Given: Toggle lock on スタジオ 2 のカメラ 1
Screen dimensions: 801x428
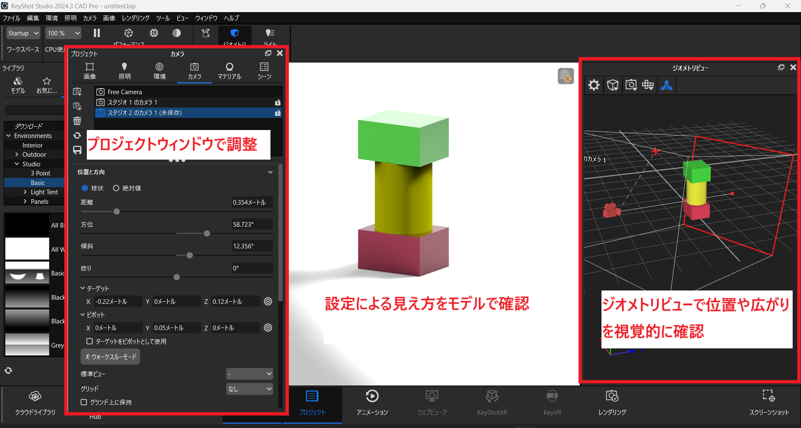Looking at the screenshot, I should pos(278,113).
